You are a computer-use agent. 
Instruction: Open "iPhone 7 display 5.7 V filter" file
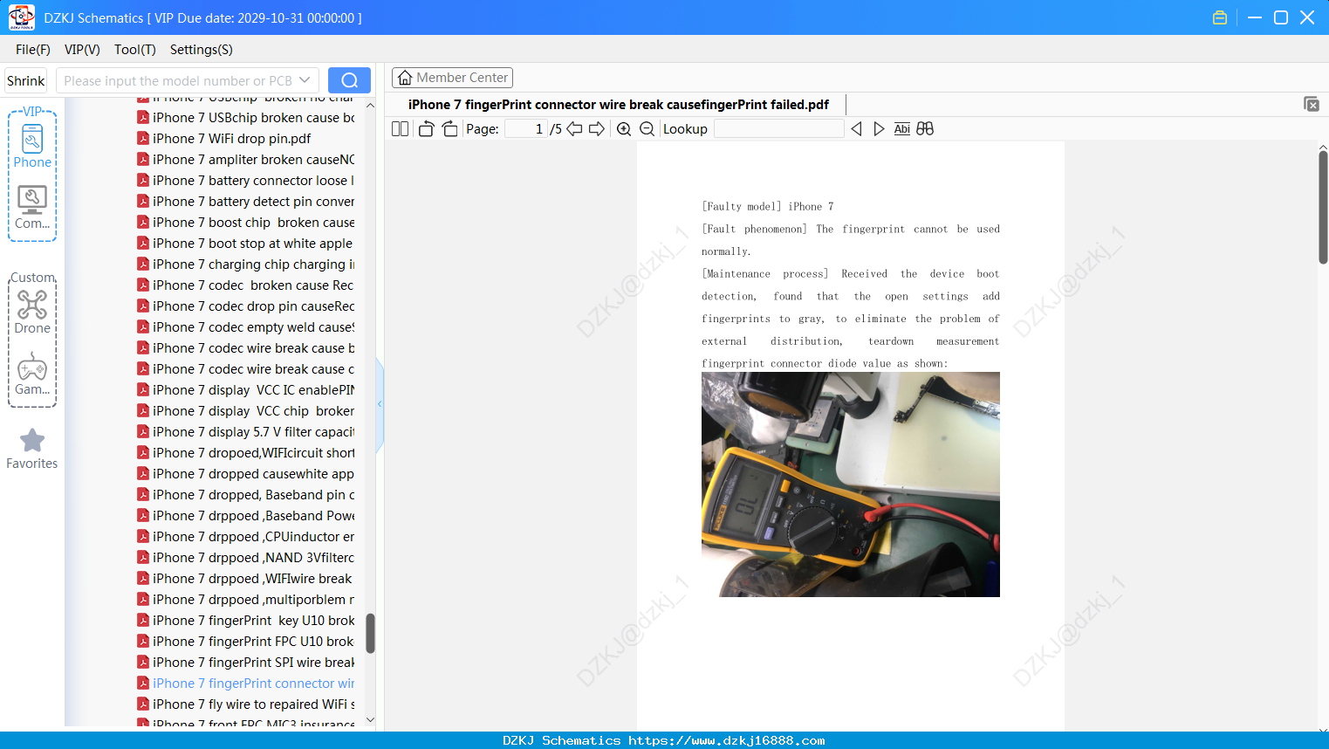coord(246,432)
